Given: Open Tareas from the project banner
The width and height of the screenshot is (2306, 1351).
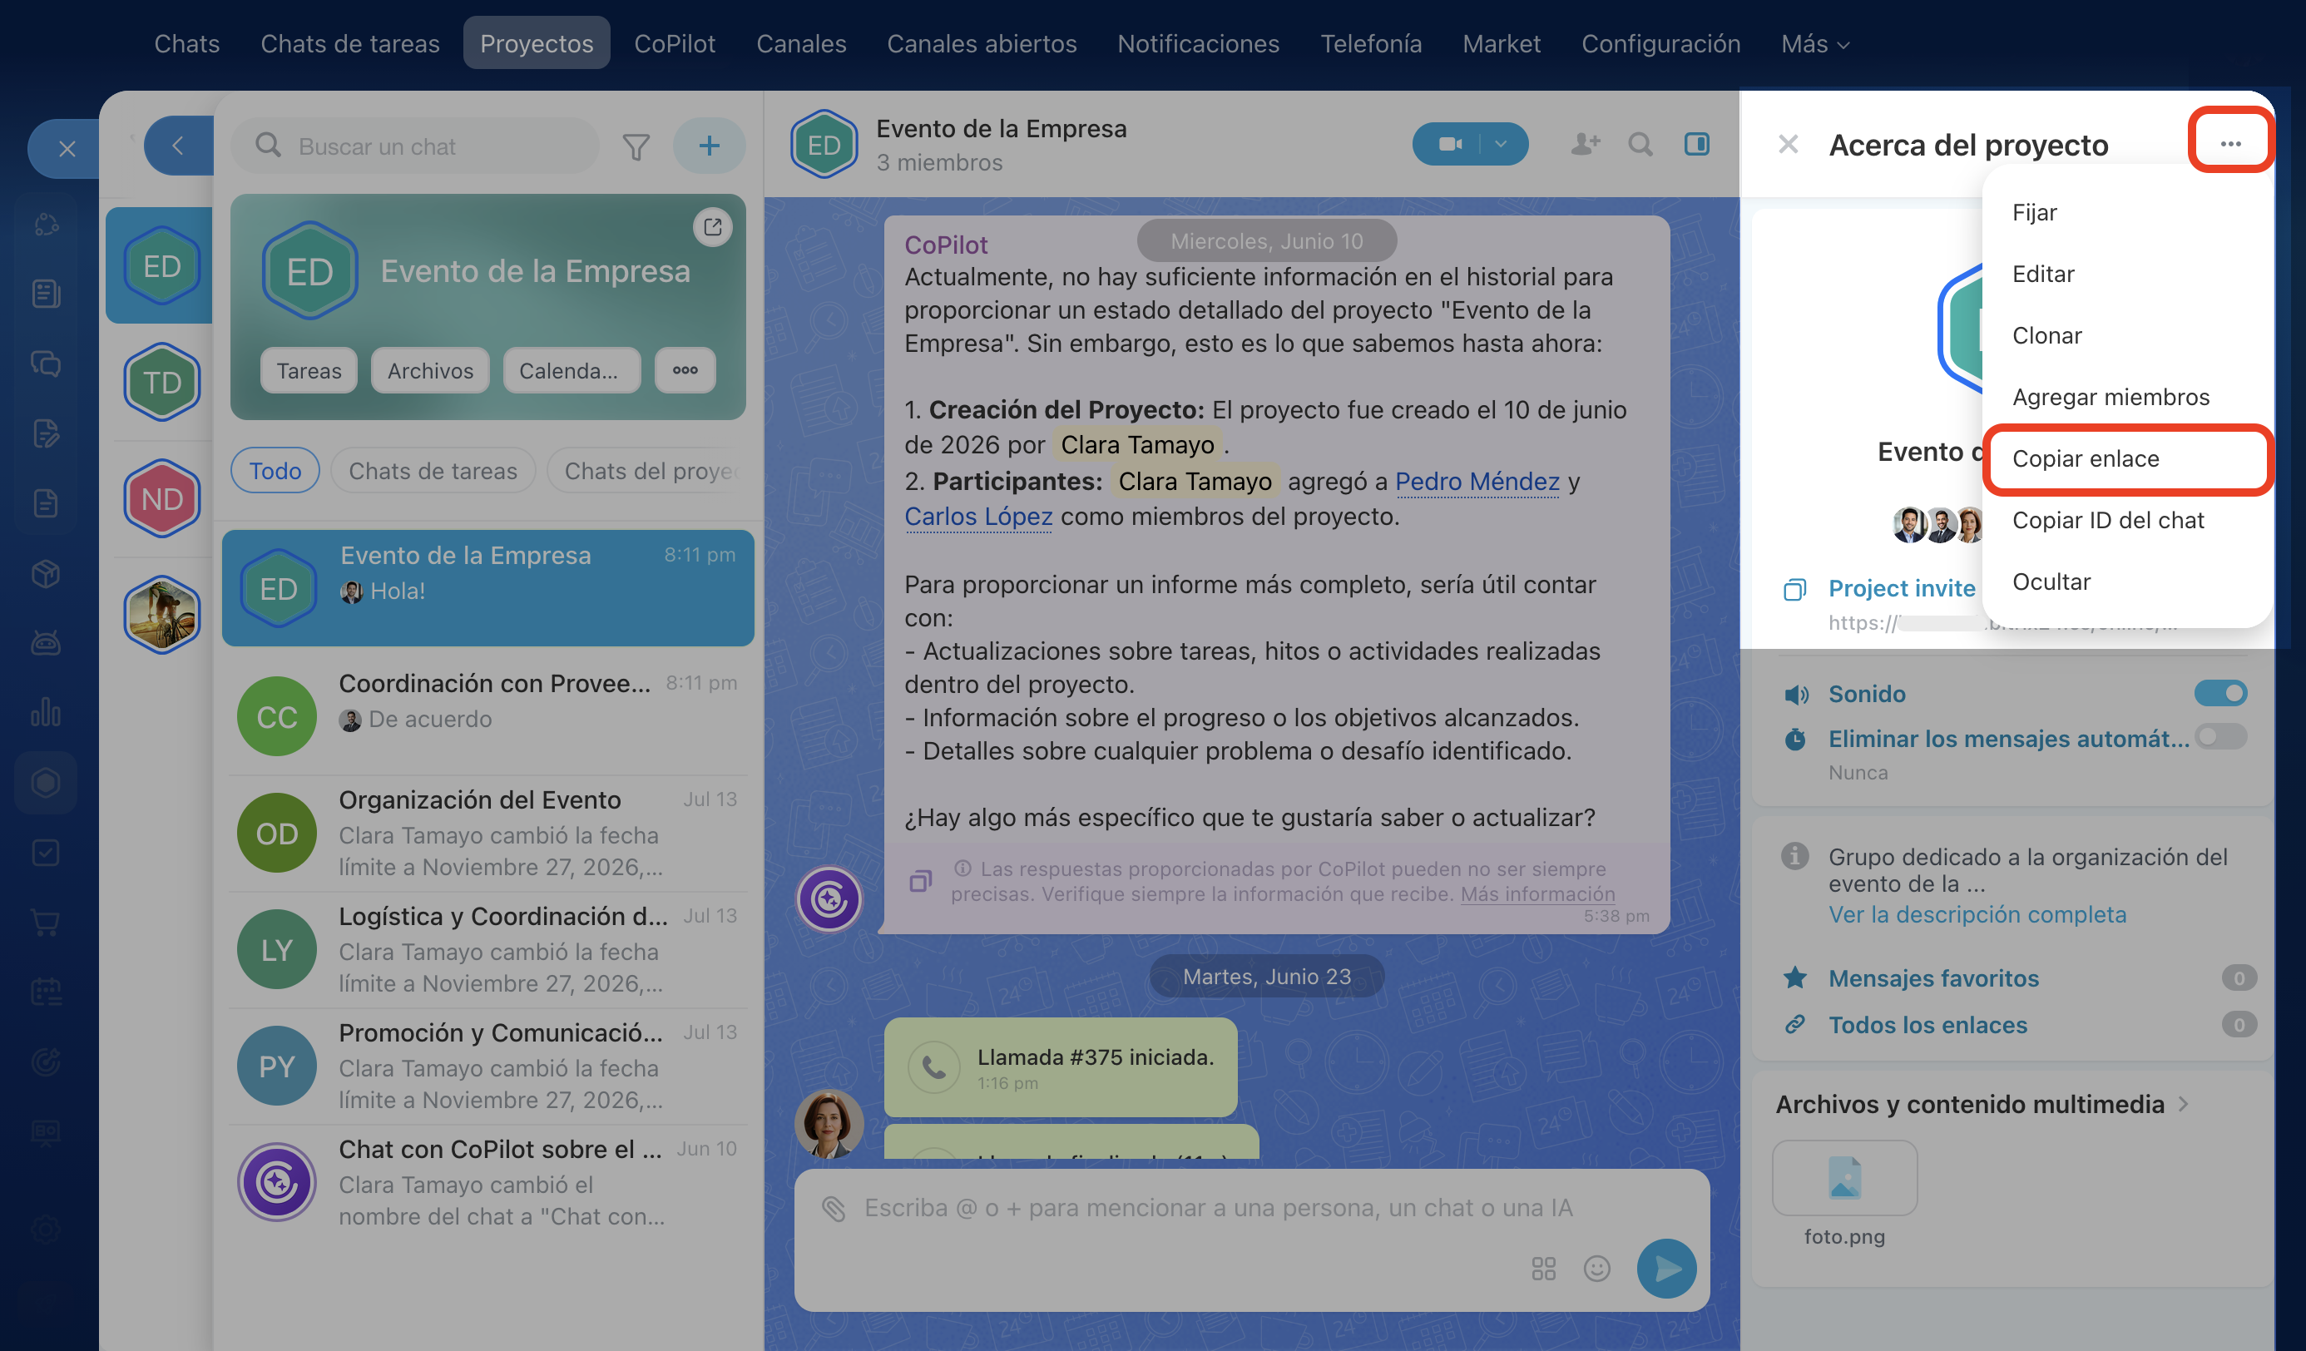Looking at the screenshot, I should (309, 370).
